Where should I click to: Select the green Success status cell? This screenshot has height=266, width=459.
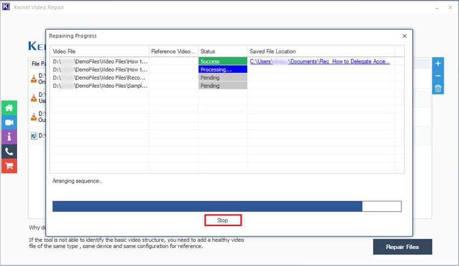[222, 62]
